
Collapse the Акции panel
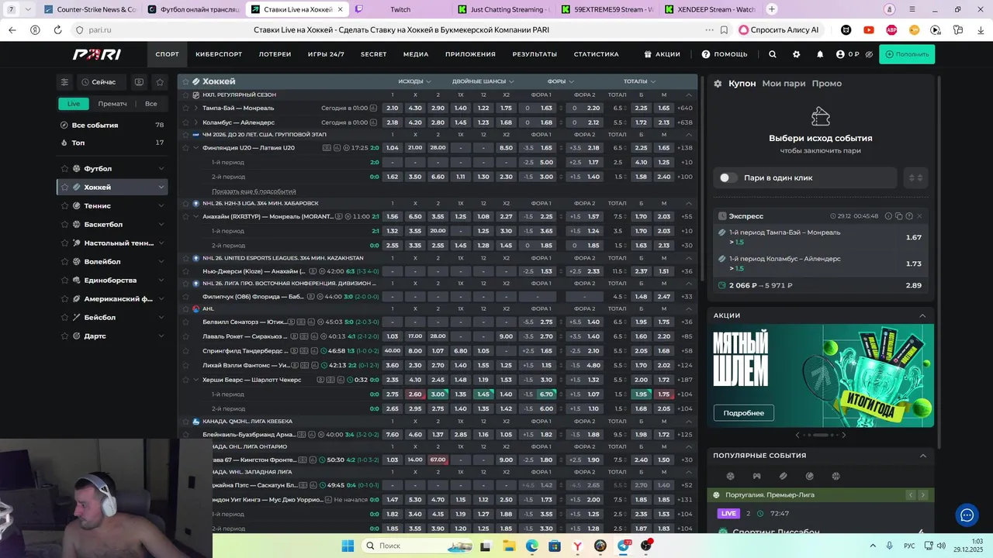[922, 315]
